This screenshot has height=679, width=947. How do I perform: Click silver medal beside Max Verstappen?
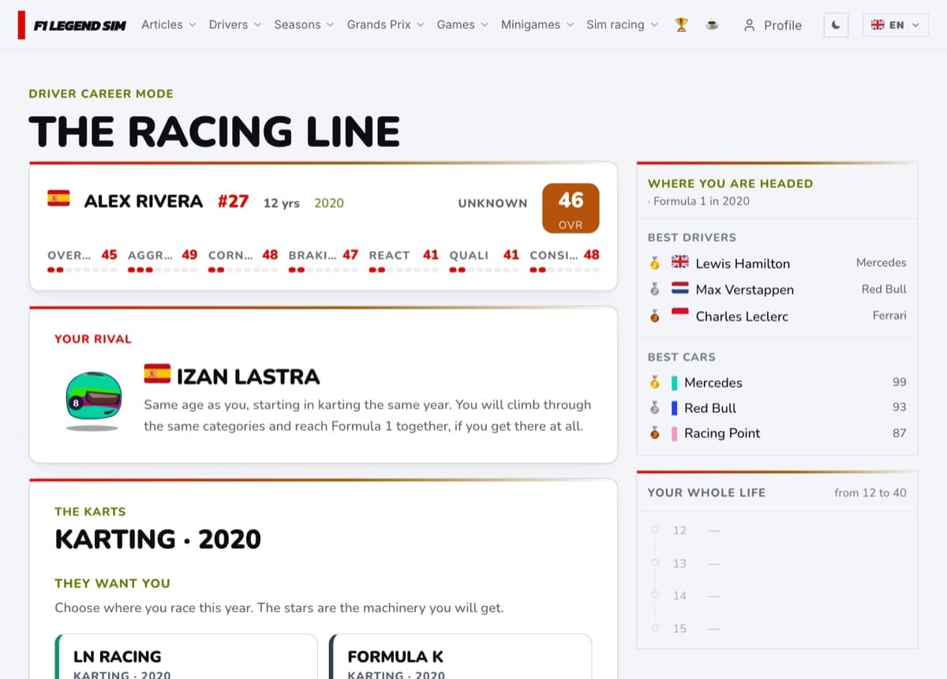tap(654, 290)
